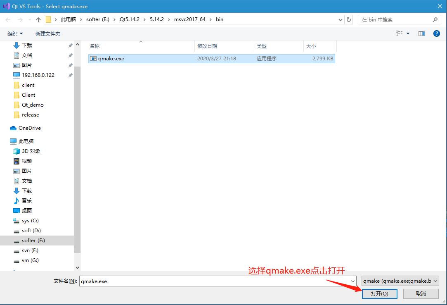The height and width of the screenshot is (305, 447).
Task: Unpin 192.168.0.122 using its pin icon
Action: [71, 75]
